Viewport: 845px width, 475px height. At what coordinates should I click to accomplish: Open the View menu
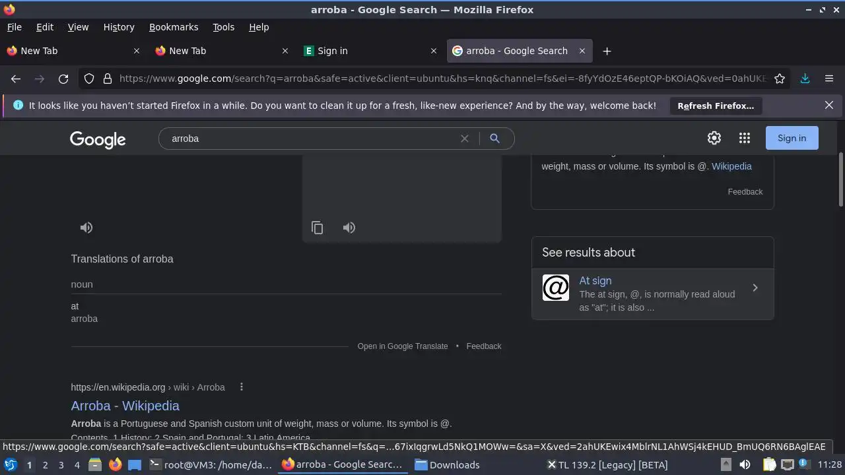pyautogui.click(x=78, y=27)
